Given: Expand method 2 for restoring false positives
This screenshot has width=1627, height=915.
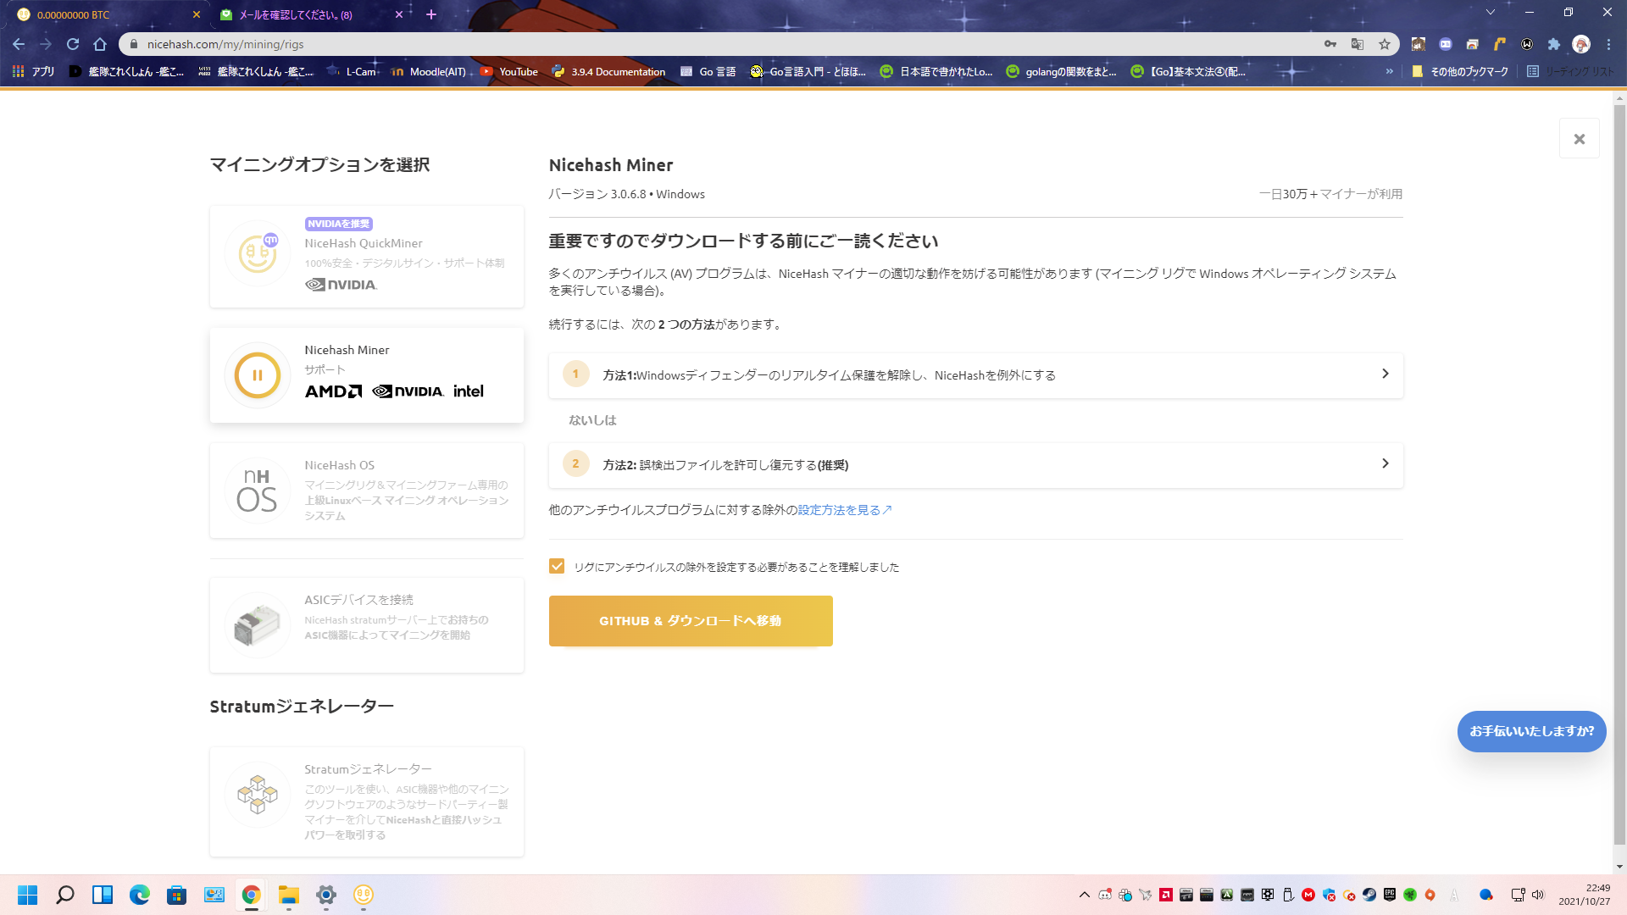Looking at the screenshot, I should coord(975,464).
